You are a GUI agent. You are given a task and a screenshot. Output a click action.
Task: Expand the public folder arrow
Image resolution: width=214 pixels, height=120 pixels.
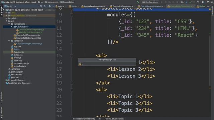6,18
